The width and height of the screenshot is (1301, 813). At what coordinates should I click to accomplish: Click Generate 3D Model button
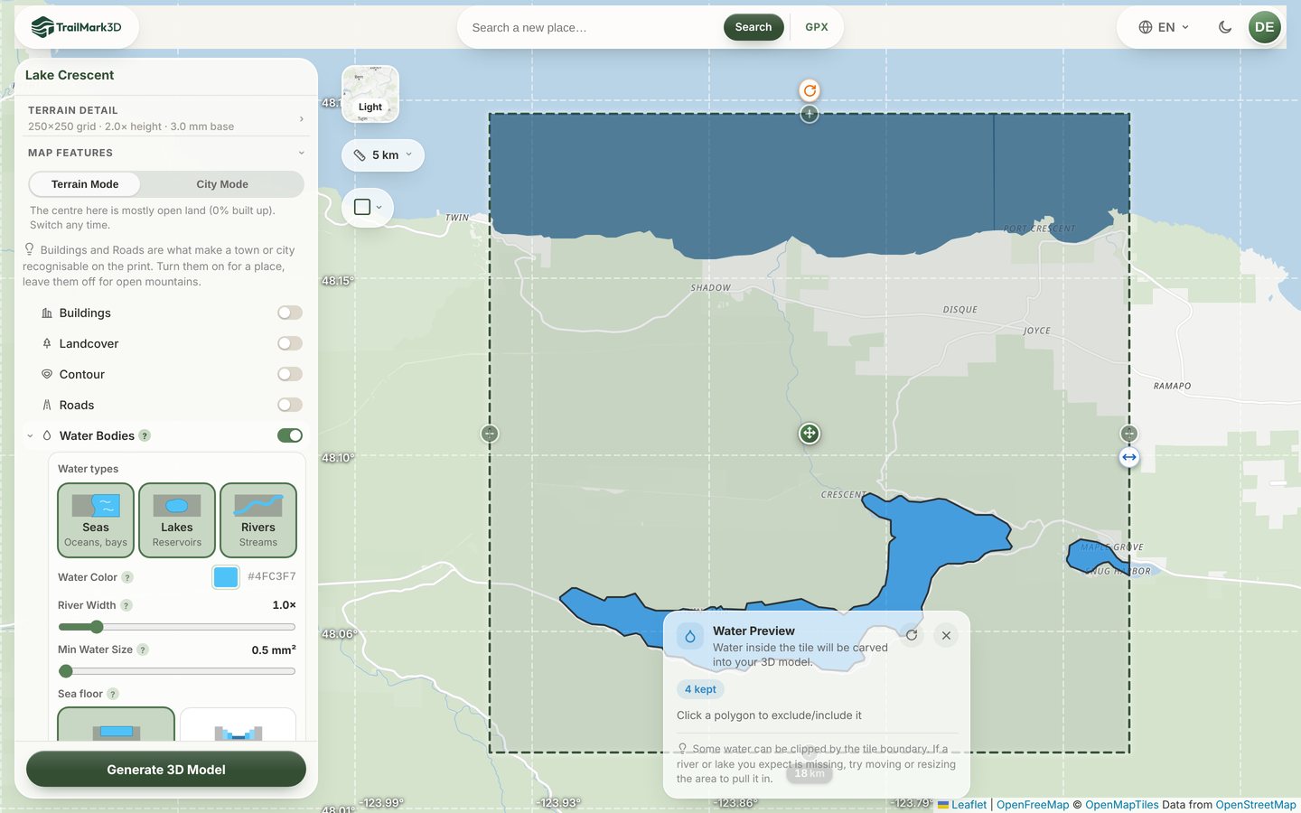[166, 770]
